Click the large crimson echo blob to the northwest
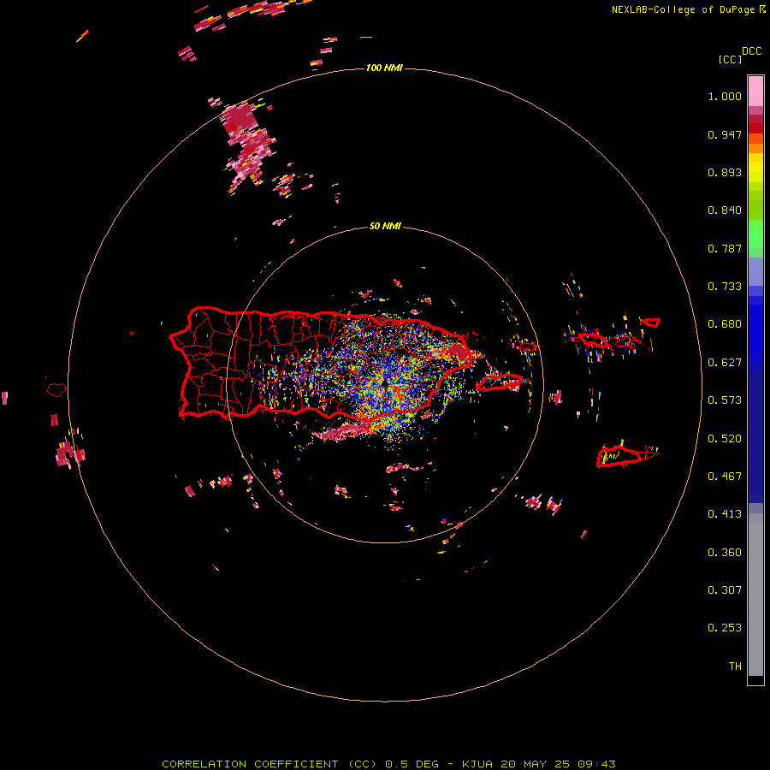This screenshot has height=770, width=770. pos(240,119)
